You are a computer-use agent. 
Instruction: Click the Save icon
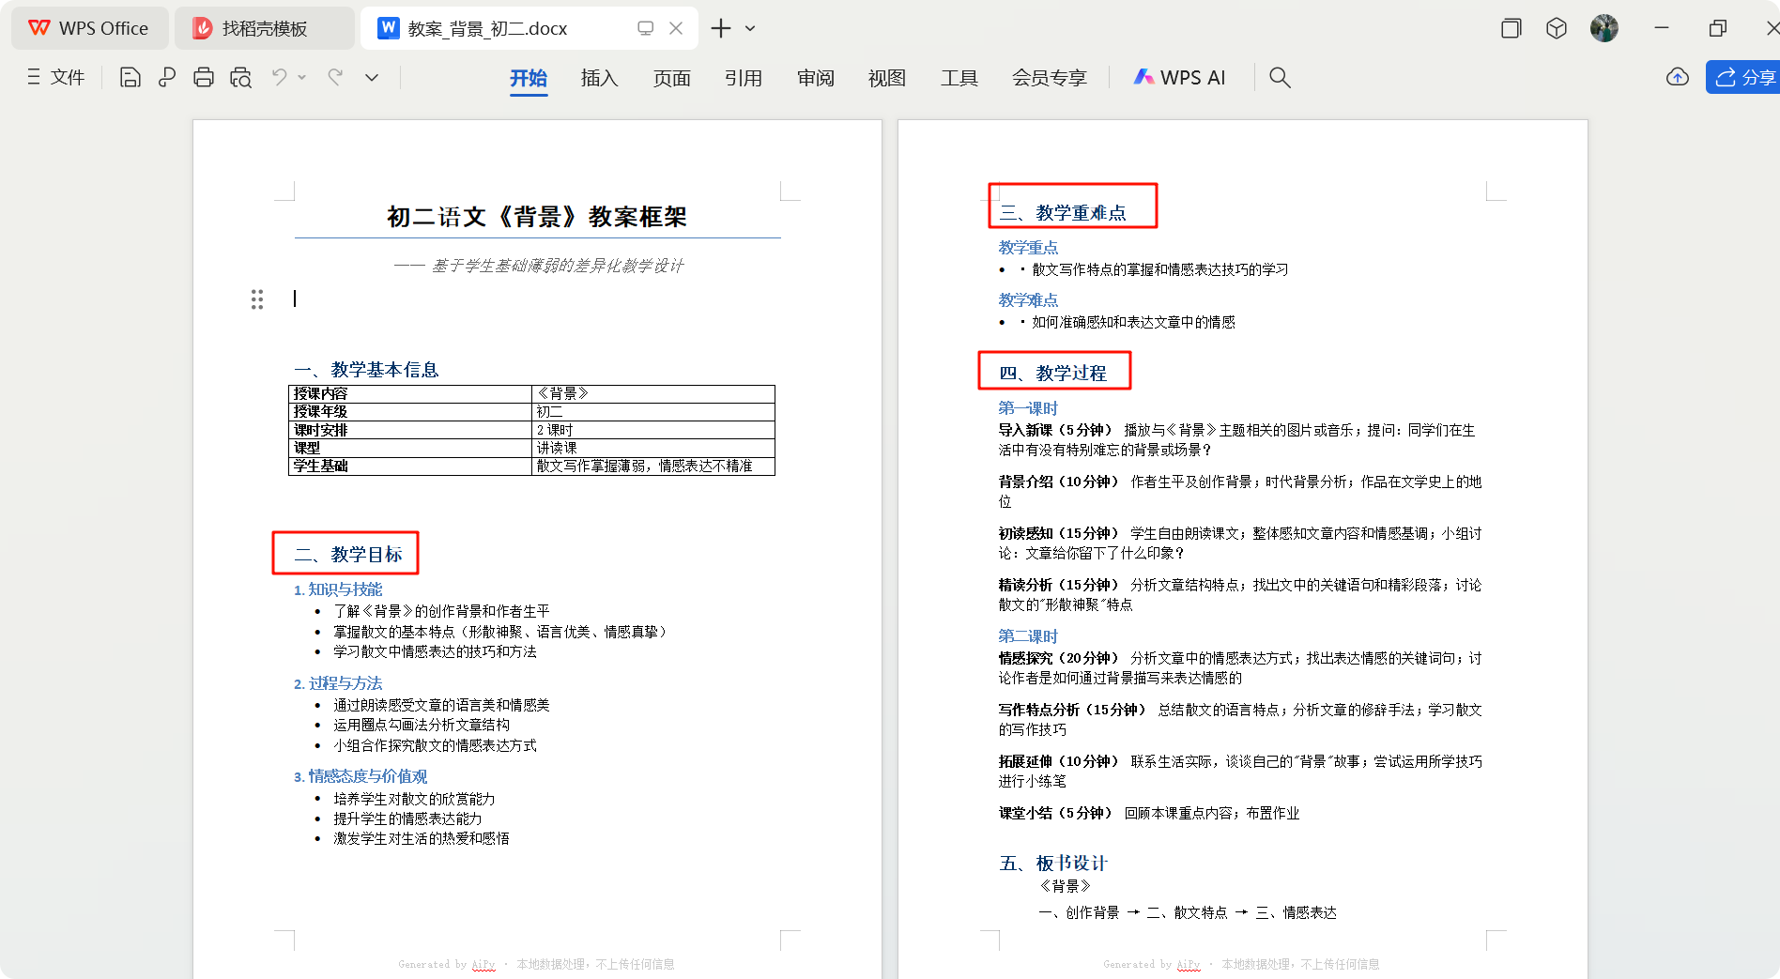tap(130, 77)
